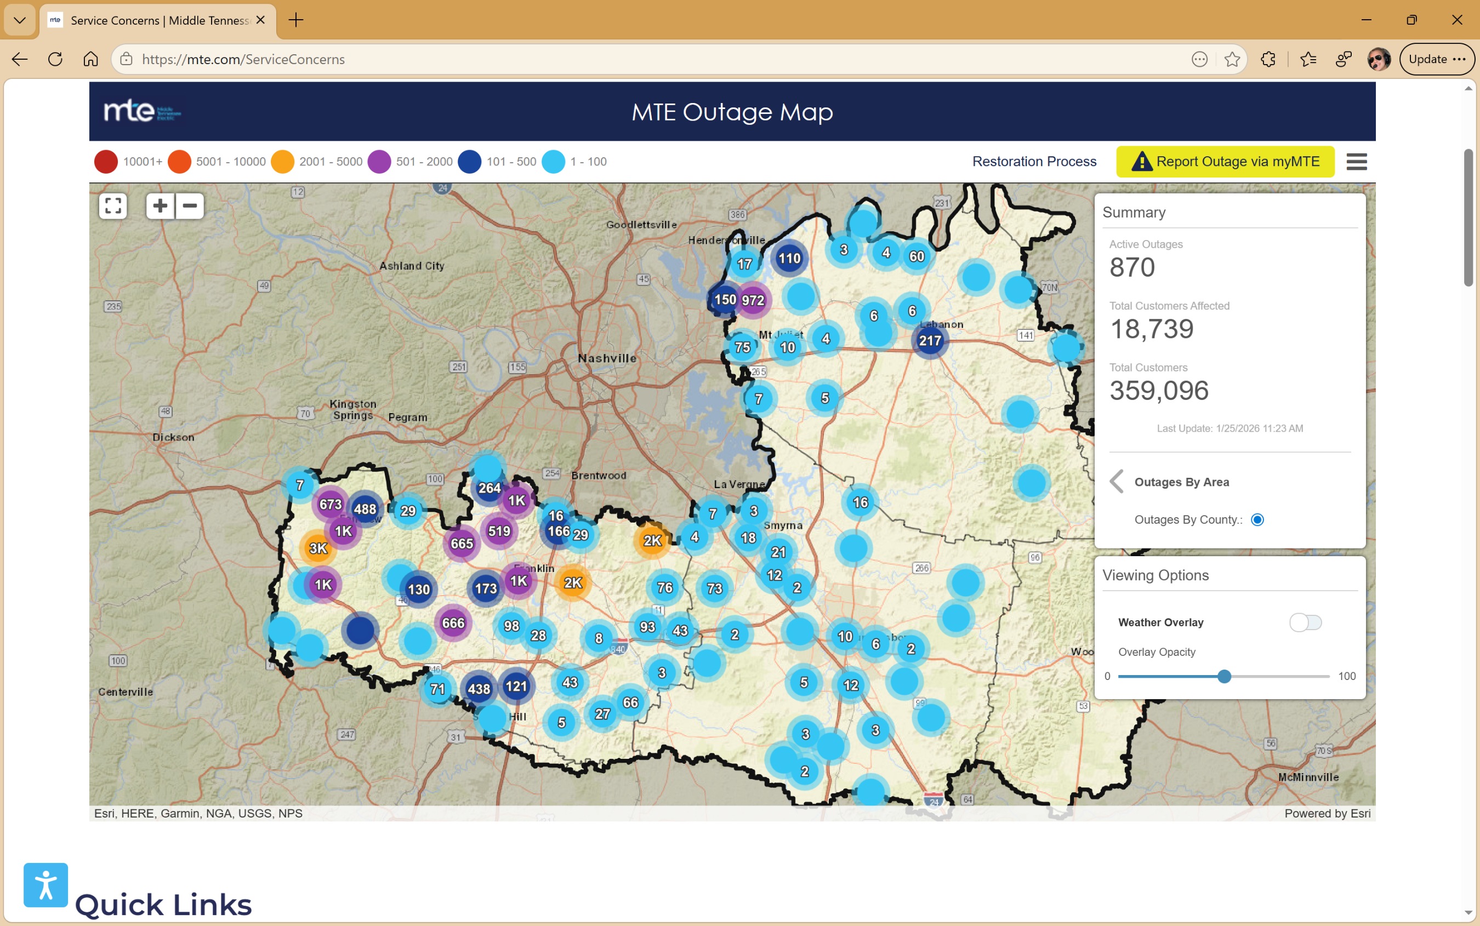1480x926 pixels.
Task: Zoom in on the outage map
Action: pos(160,206)
